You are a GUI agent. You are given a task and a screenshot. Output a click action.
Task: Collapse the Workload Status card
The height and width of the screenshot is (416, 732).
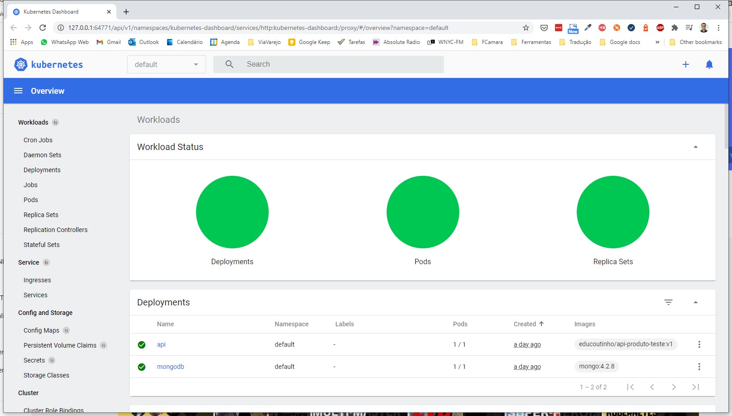click(x=696, y=147)
